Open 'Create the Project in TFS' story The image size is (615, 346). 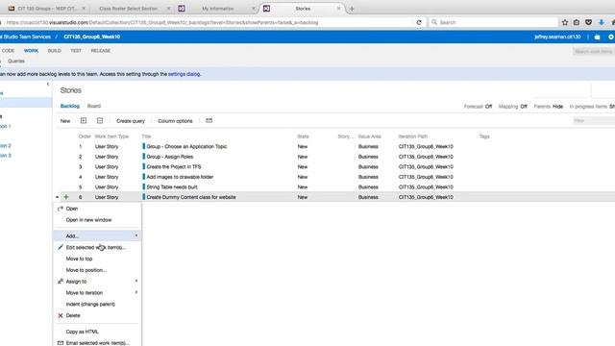pyautogui.click(x=174, y=166)
